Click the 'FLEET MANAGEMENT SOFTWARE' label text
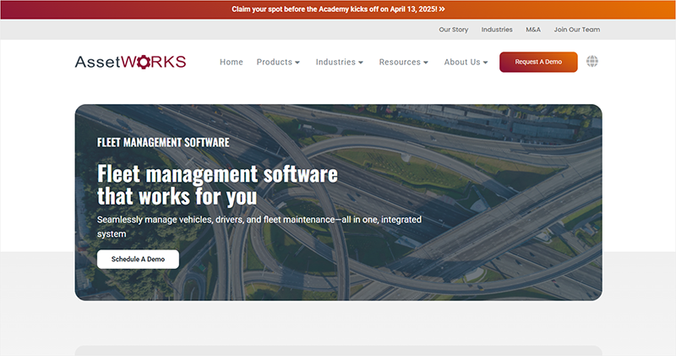Image resolution: width=676 pixels, height=356 pixels. (163, 142)
